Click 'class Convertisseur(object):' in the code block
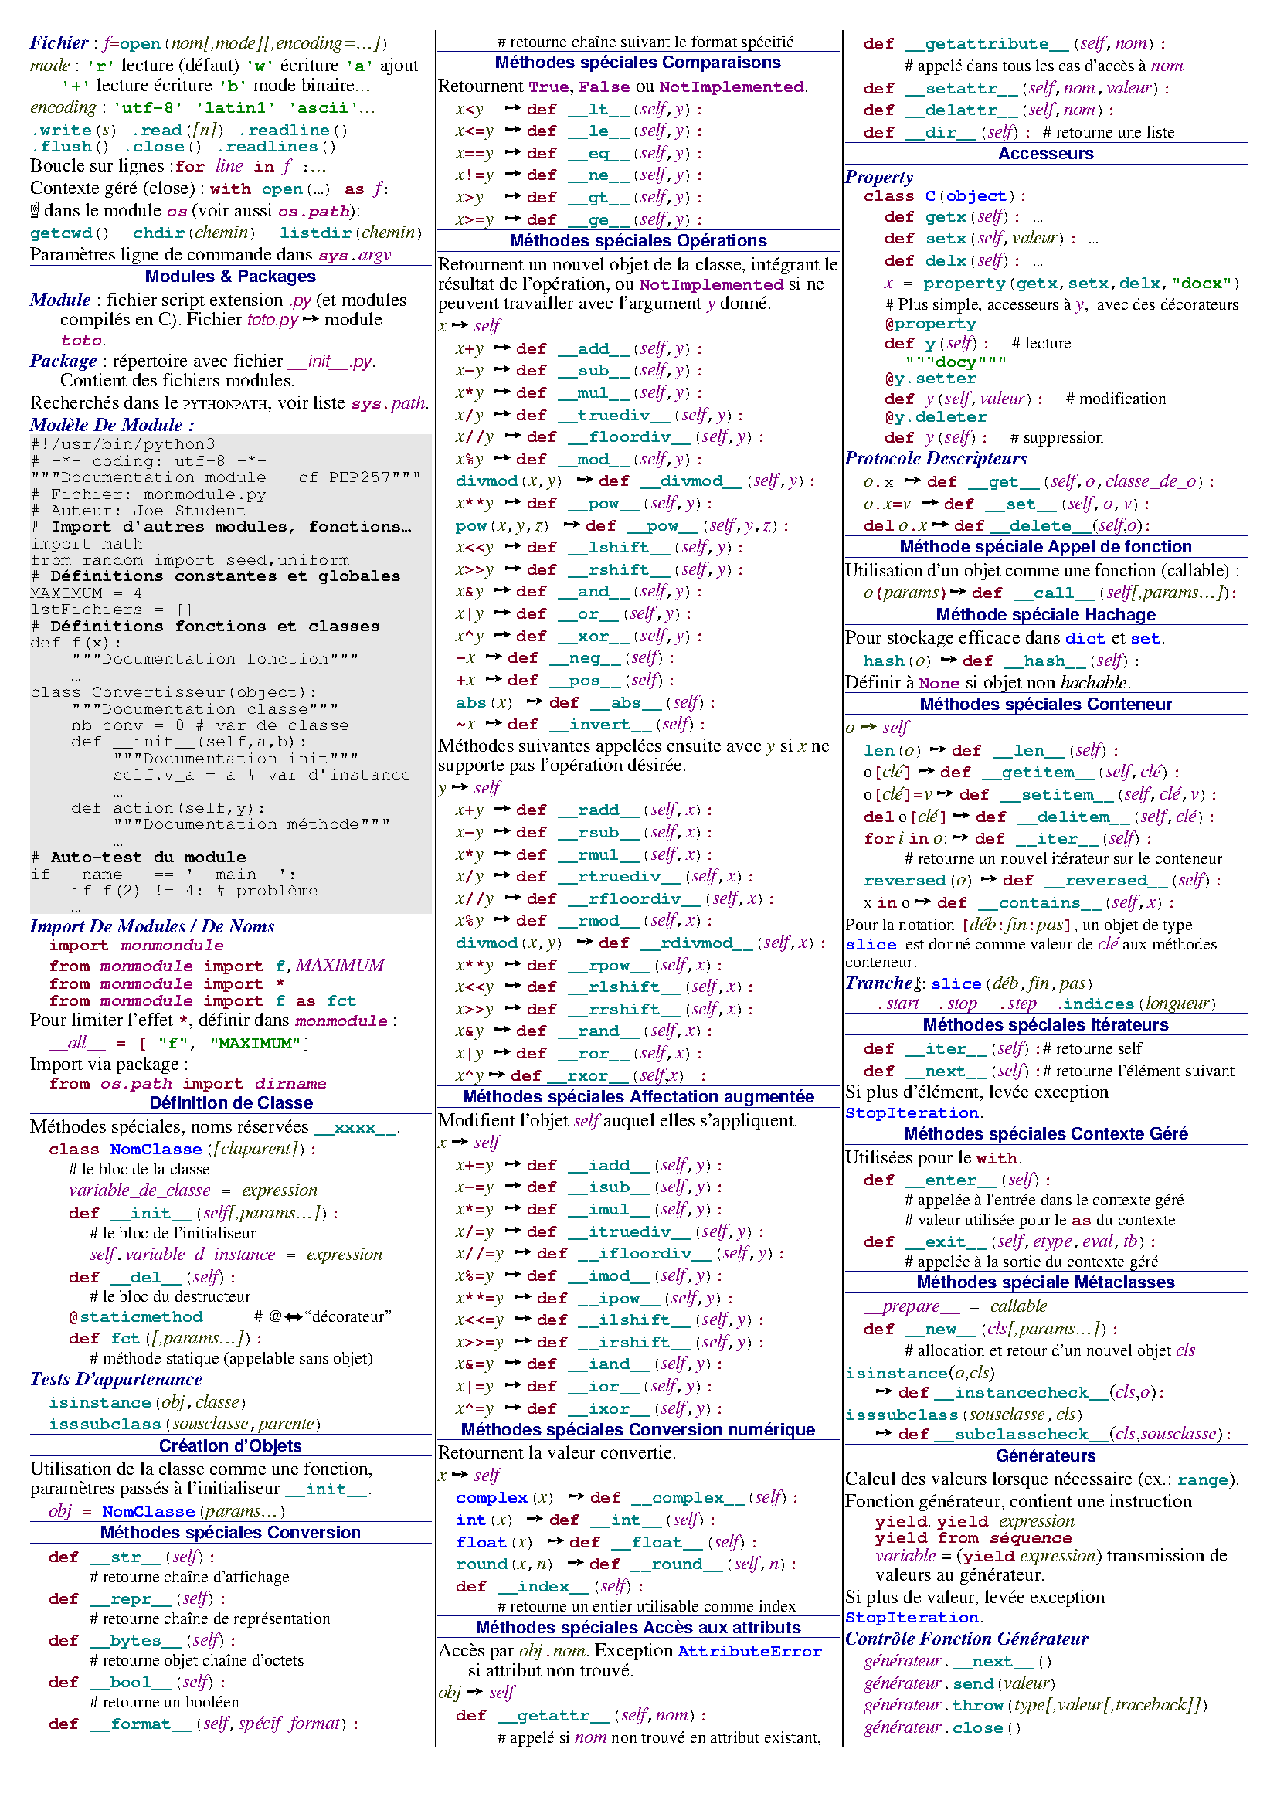Image resolution: width=1277 pixels, height=1807 pixels. click(173, 691)
